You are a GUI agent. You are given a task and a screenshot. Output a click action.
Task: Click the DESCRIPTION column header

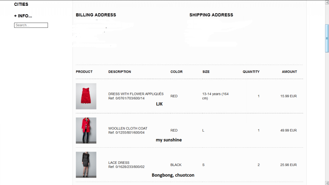coord(120,72)
